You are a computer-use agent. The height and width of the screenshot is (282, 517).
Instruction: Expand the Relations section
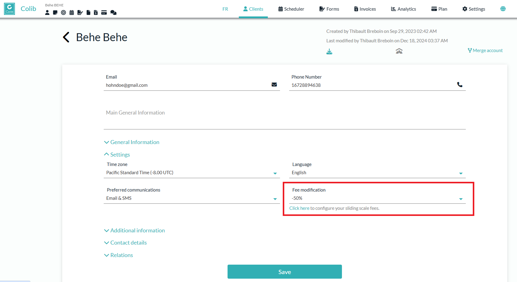coord(119,255)
